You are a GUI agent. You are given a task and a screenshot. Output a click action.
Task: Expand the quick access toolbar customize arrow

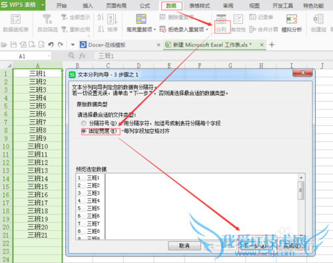click(x=73, y=45)
